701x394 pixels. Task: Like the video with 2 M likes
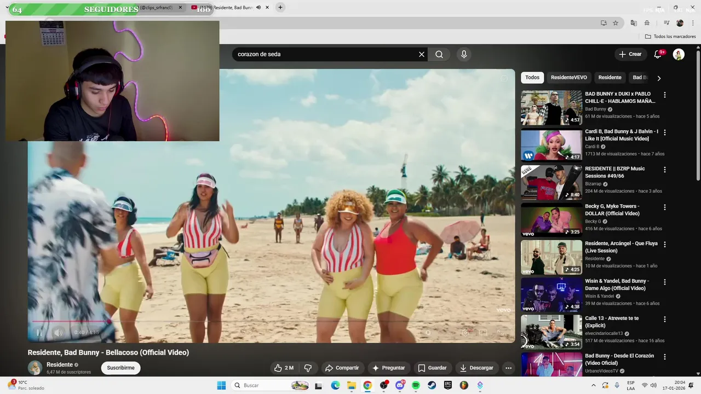pyautogui.click(x=284, y=368)
